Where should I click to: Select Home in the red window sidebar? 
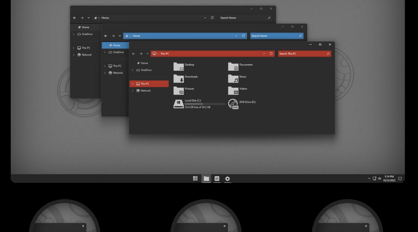coord(149,63)
